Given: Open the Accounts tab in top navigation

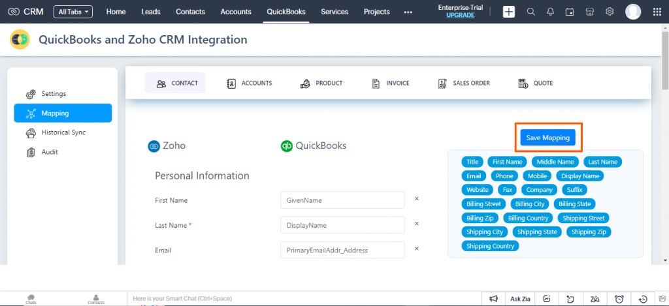Looking at the screenshot, I should (x=236, y=12).
